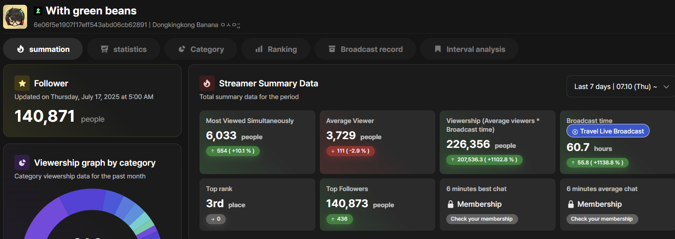Image resolution: width=675 pixels, height=239 pixels.
Task: Click the star icon beside Follower
Action: pos(22,83)
